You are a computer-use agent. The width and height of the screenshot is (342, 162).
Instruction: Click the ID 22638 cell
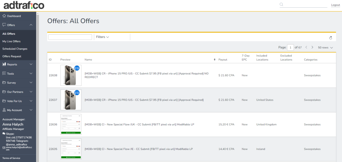(53, 75)
